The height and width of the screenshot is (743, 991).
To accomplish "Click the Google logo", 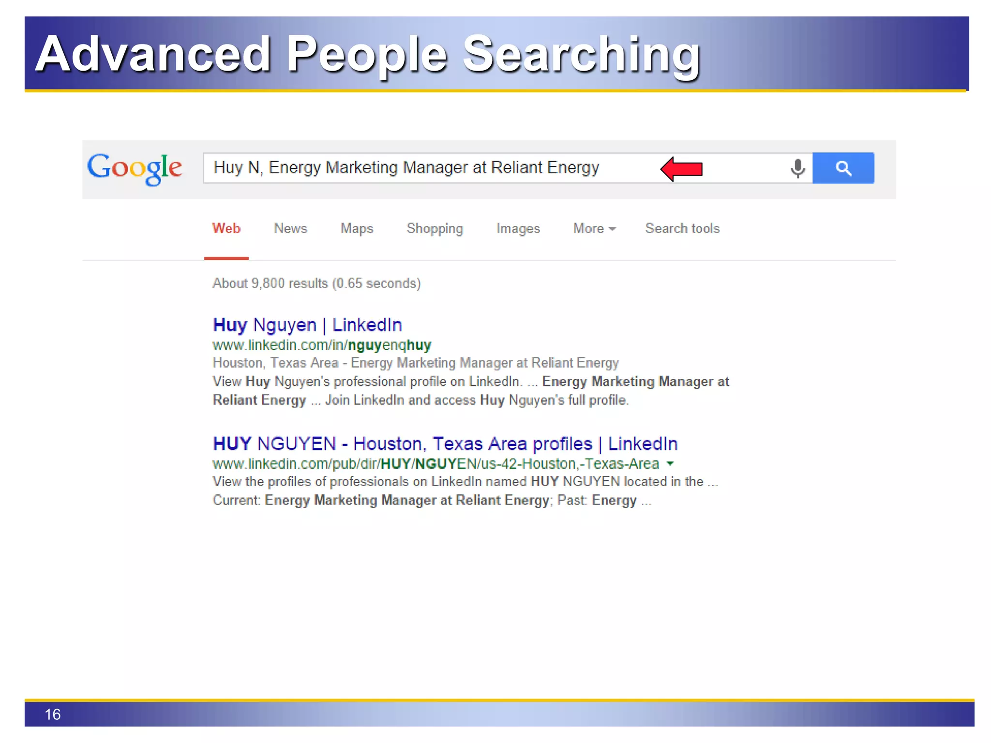I will 135,168.
